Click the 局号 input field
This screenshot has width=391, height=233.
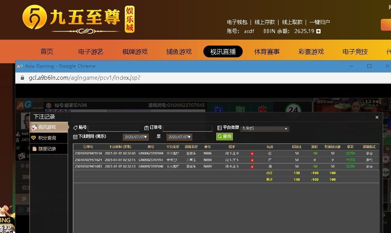pyautogui.click(x=113, y=128)
